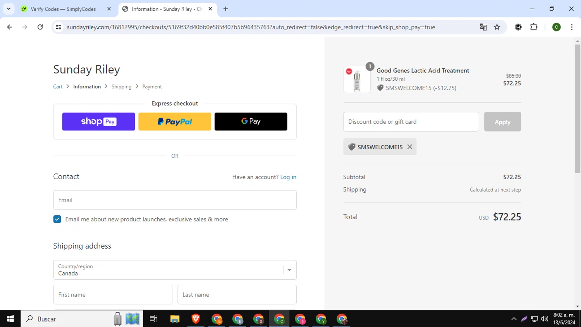Open site information icon in address bar

[x=58, y=27]
